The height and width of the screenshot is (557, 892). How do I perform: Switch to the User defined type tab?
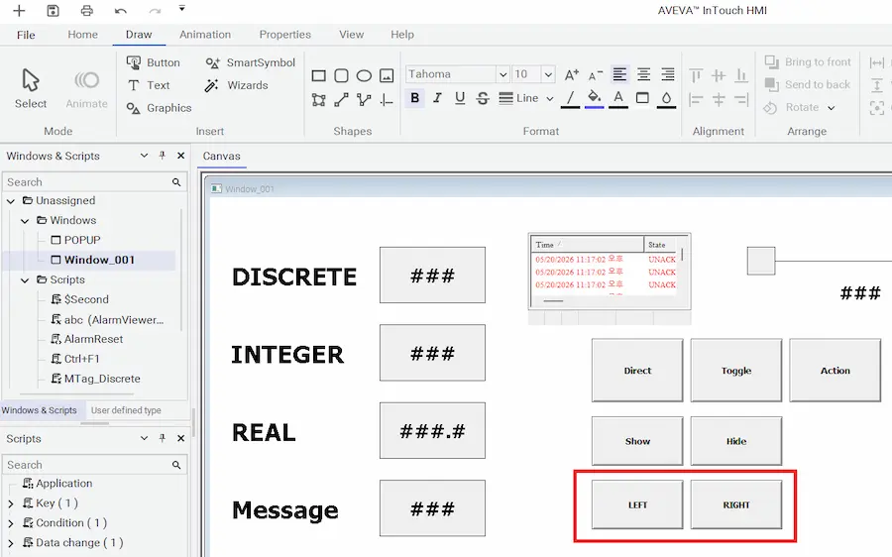coord(126,410)
